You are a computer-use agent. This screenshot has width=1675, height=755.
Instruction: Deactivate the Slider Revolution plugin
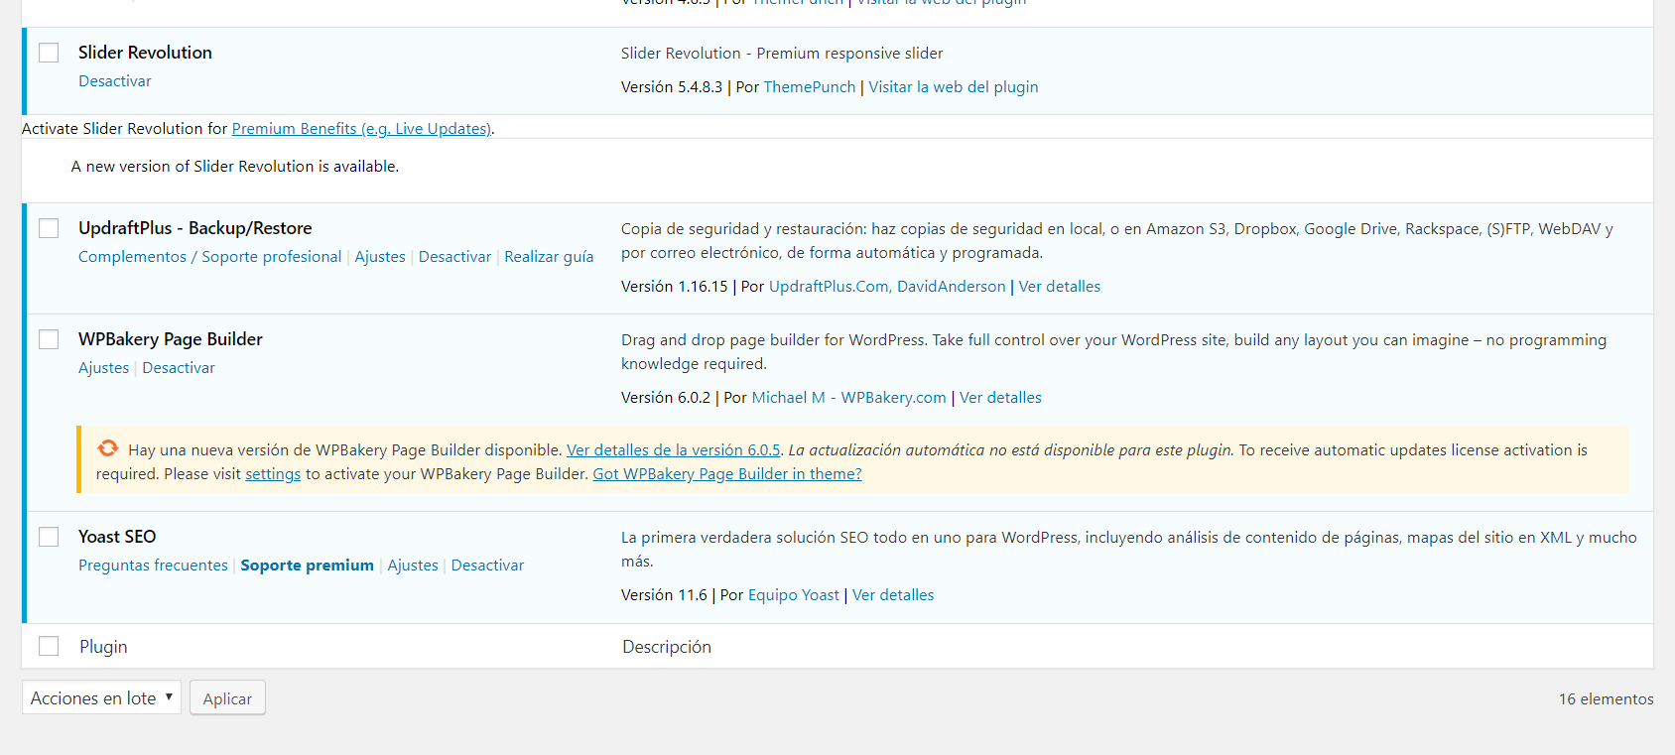115,81
